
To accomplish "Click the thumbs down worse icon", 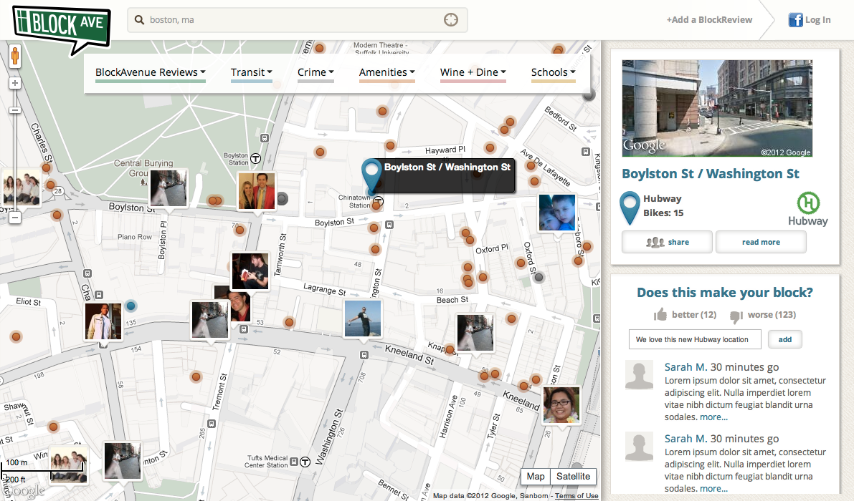I will pyautogui.click(x=736, y=316).
